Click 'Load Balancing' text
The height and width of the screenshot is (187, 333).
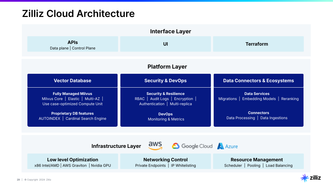coord(279,166)
